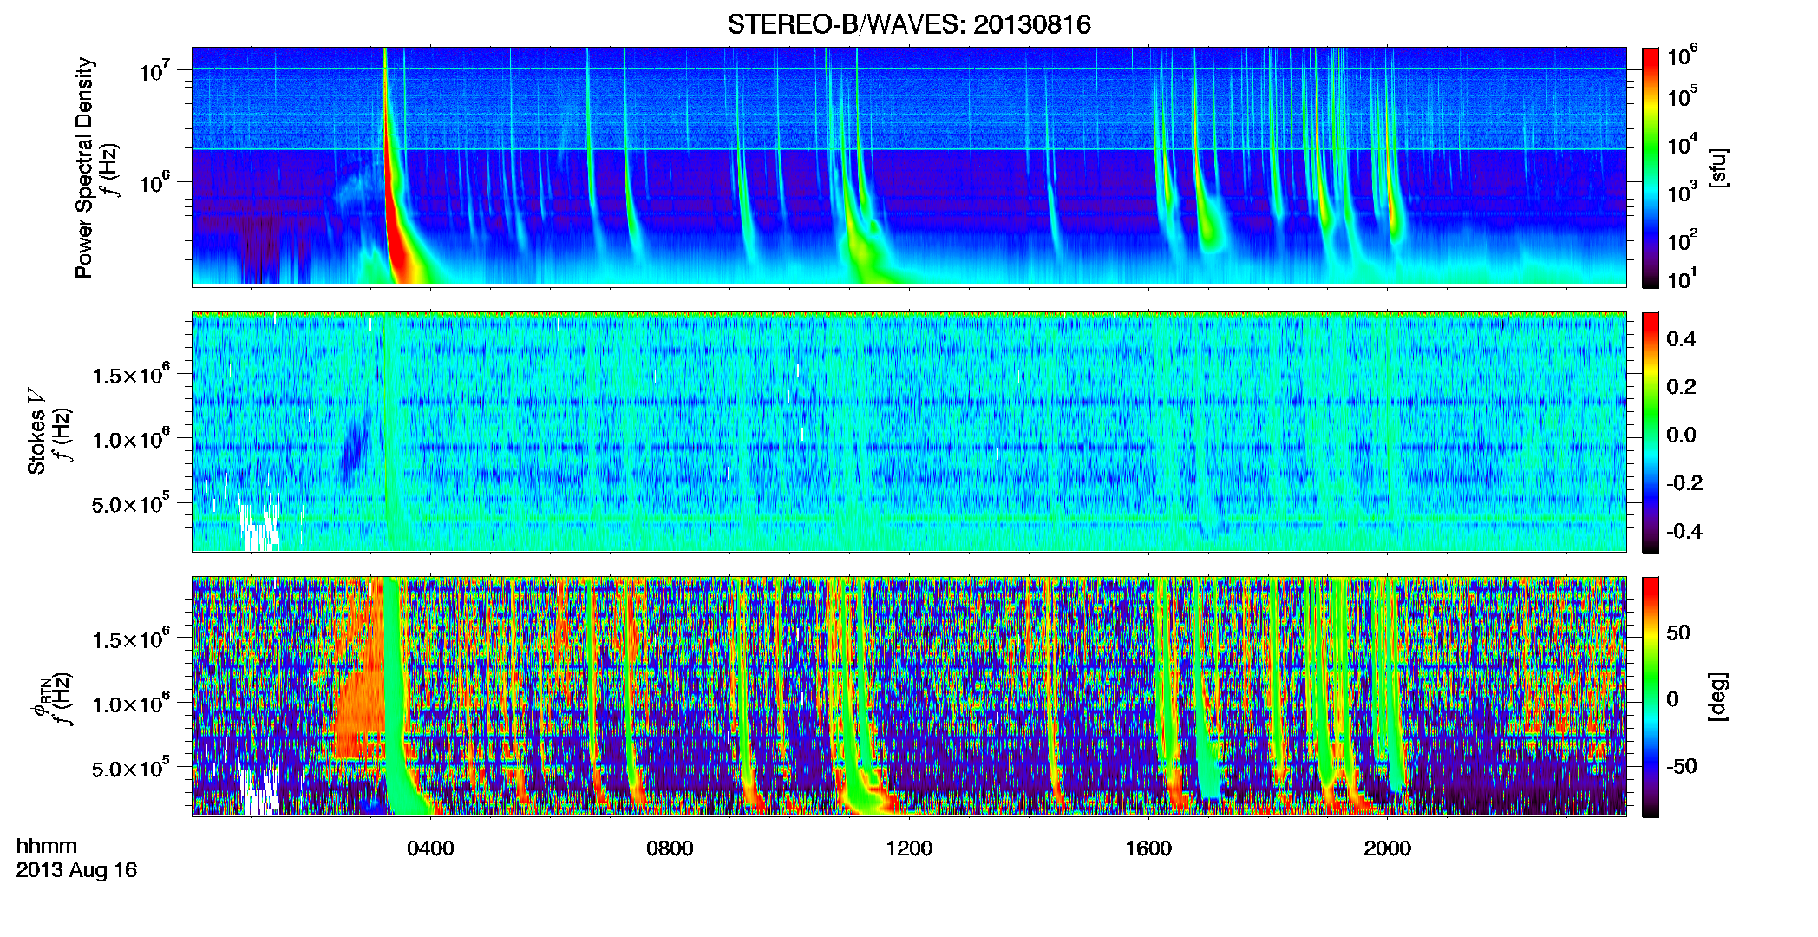
Task: Click the 1.5×10^6 tick on φRTN axis
Action: point(131,639)
